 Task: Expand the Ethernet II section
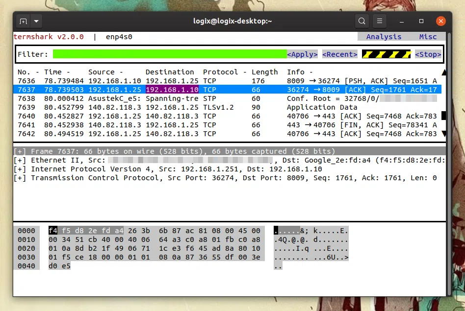(x=20, y=160)
